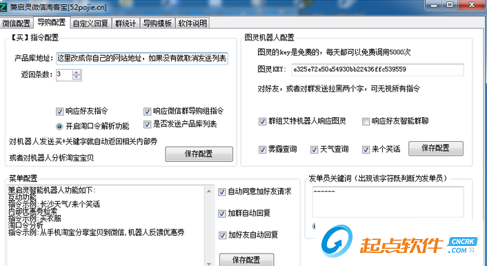Click the 返回条数 number field

click(64, 75)
